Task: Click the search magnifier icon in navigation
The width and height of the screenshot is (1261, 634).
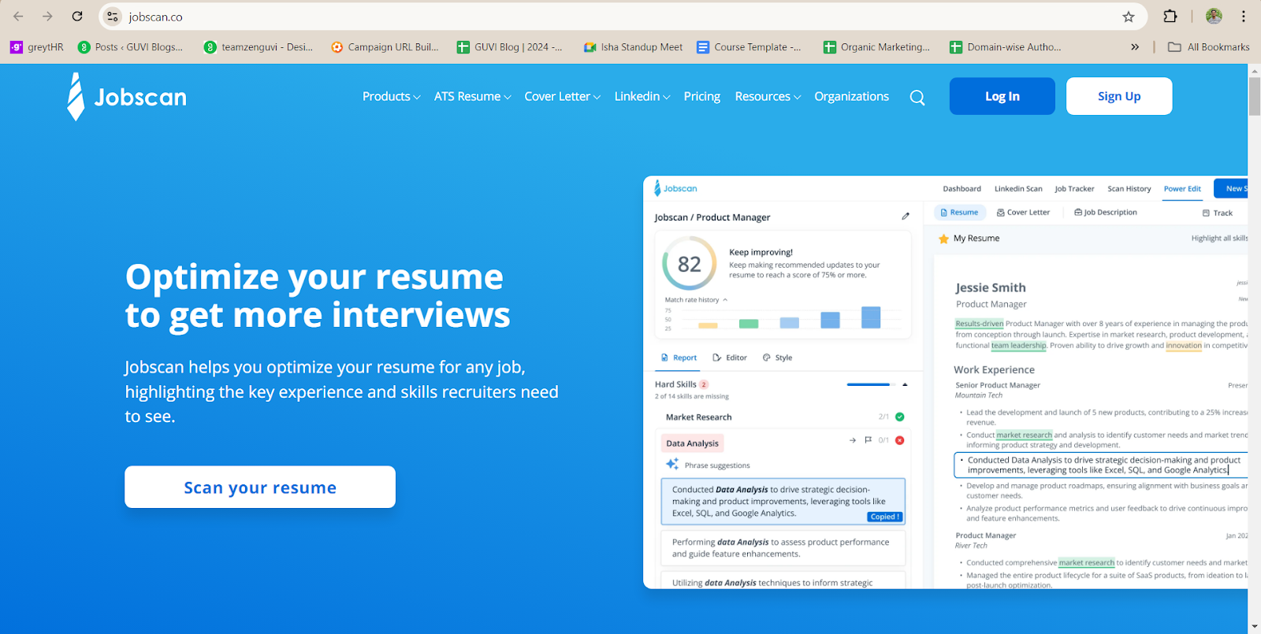Action: (x=917, y=98)
